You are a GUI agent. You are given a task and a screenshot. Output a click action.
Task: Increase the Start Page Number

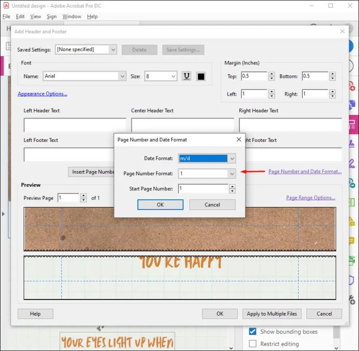point(232,187)
